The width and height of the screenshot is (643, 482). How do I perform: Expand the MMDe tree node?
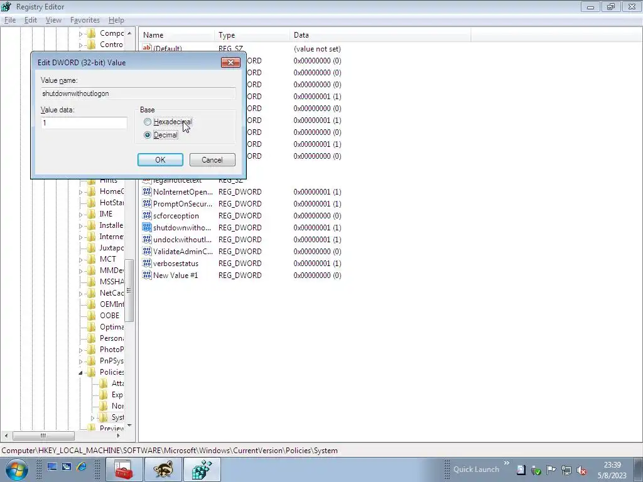(80, 271)
